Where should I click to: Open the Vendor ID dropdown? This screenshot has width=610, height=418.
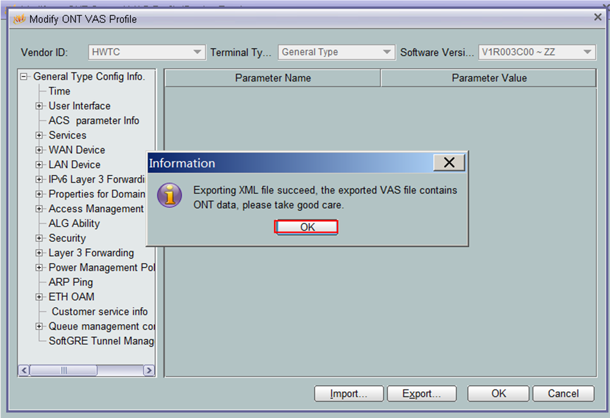point(197,52)
